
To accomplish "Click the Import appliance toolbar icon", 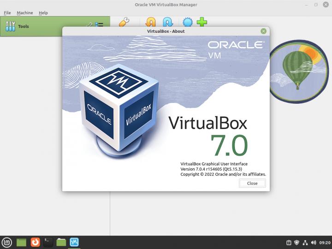I will (150, 22).
